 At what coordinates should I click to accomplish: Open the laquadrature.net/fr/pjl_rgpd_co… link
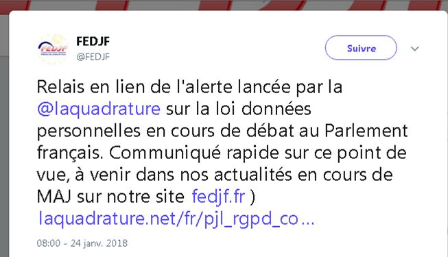[x=176, y=219]
